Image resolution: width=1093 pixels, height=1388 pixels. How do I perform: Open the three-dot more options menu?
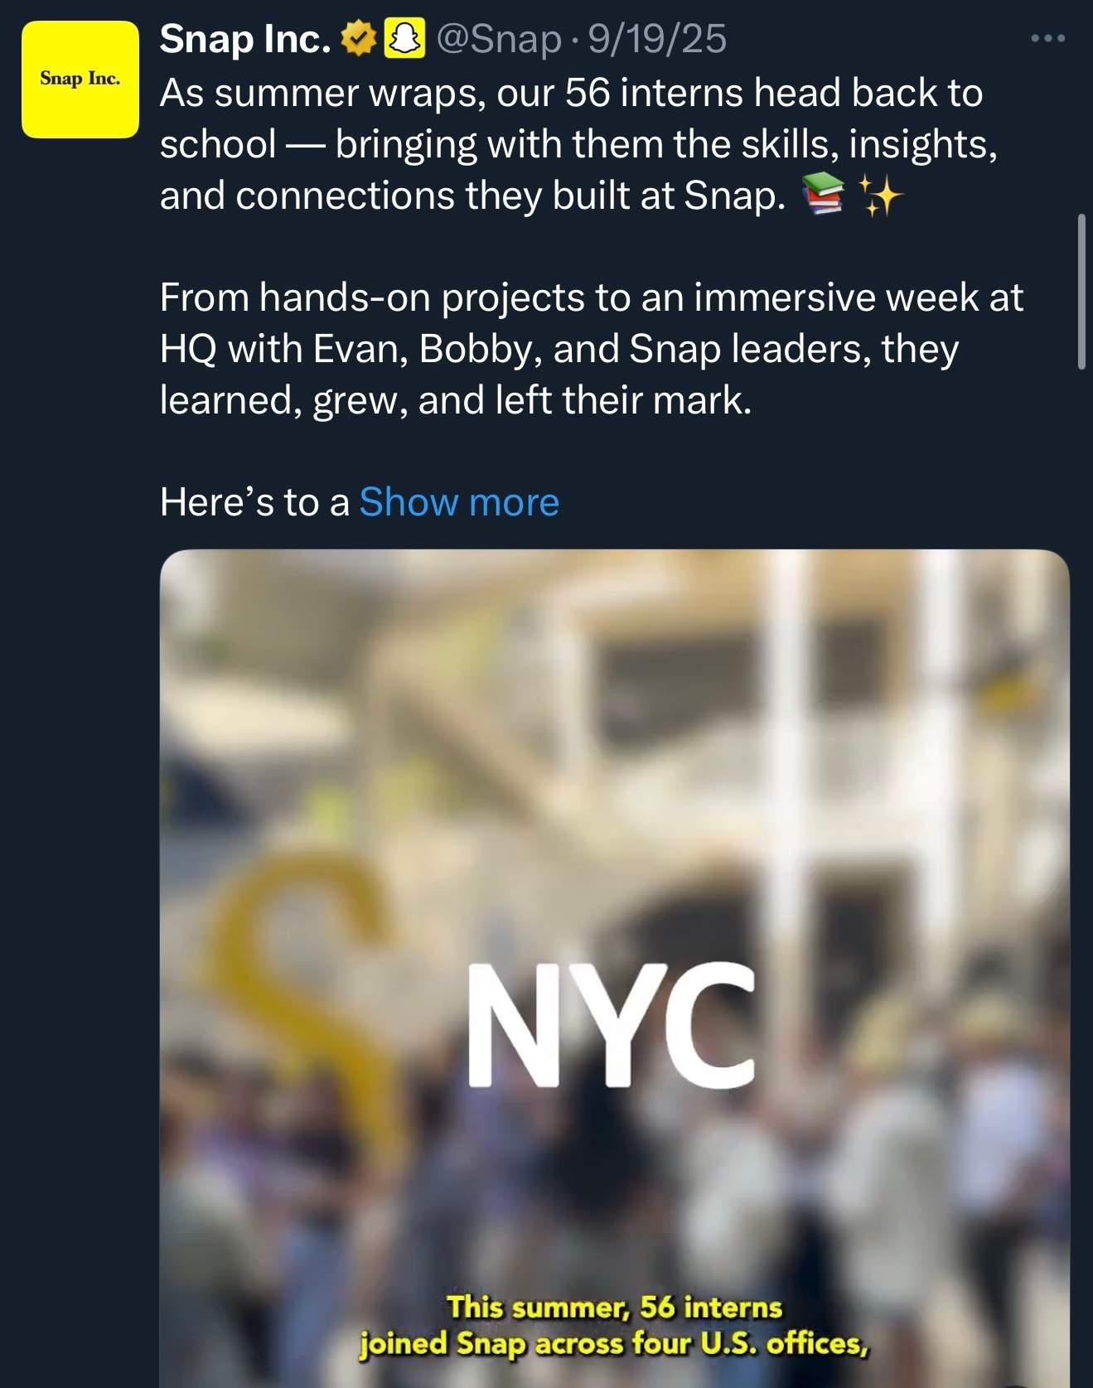pos(1047,38)
